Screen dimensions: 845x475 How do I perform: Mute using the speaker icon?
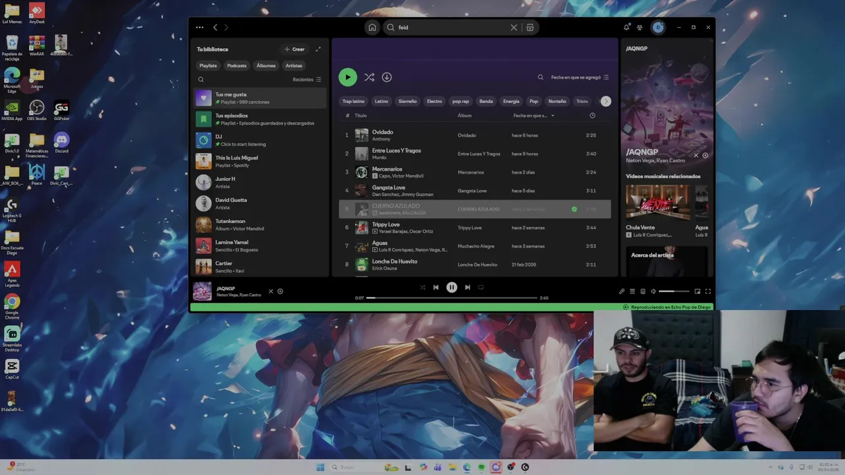click(x=653, y=292)
